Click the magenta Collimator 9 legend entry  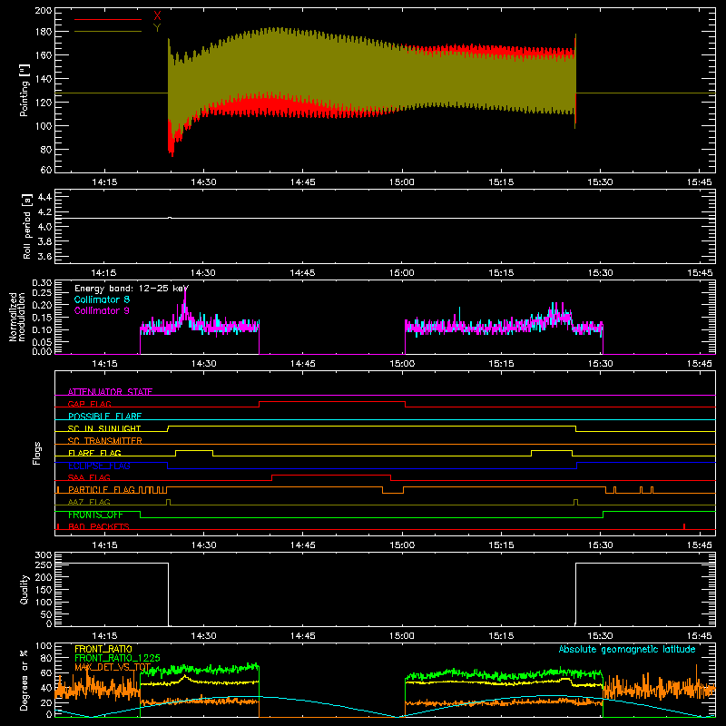(x=102, y=310)
